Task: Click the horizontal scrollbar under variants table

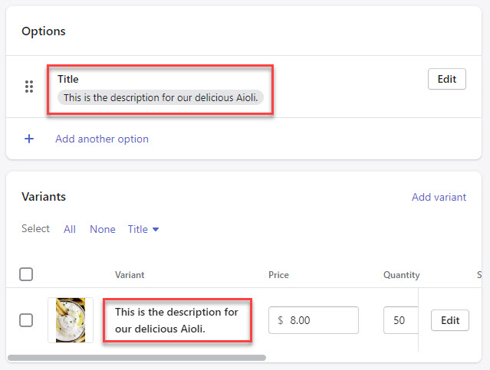Action: click(136, 357)
